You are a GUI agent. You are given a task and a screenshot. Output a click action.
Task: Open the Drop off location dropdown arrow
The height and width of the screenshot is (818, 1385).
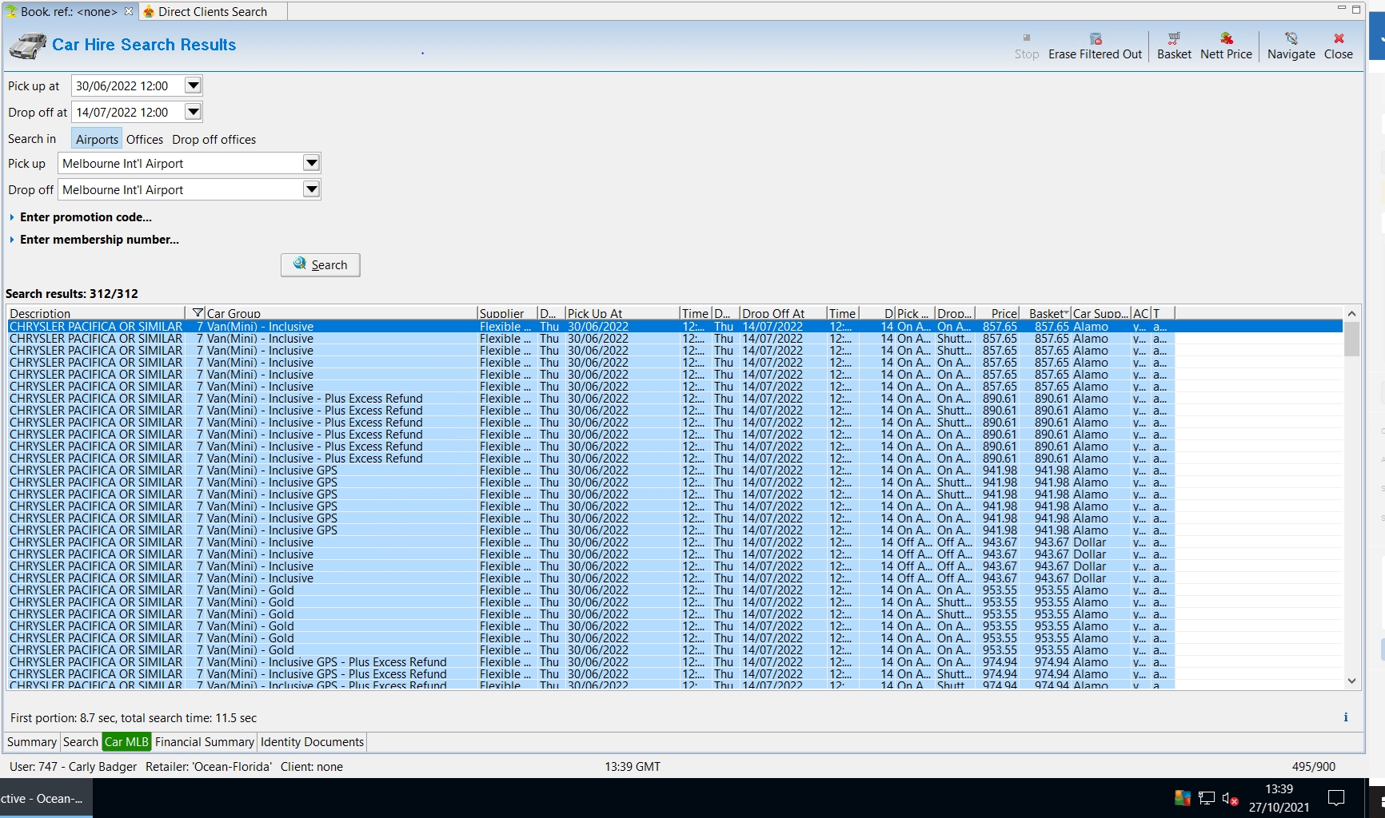311,189
